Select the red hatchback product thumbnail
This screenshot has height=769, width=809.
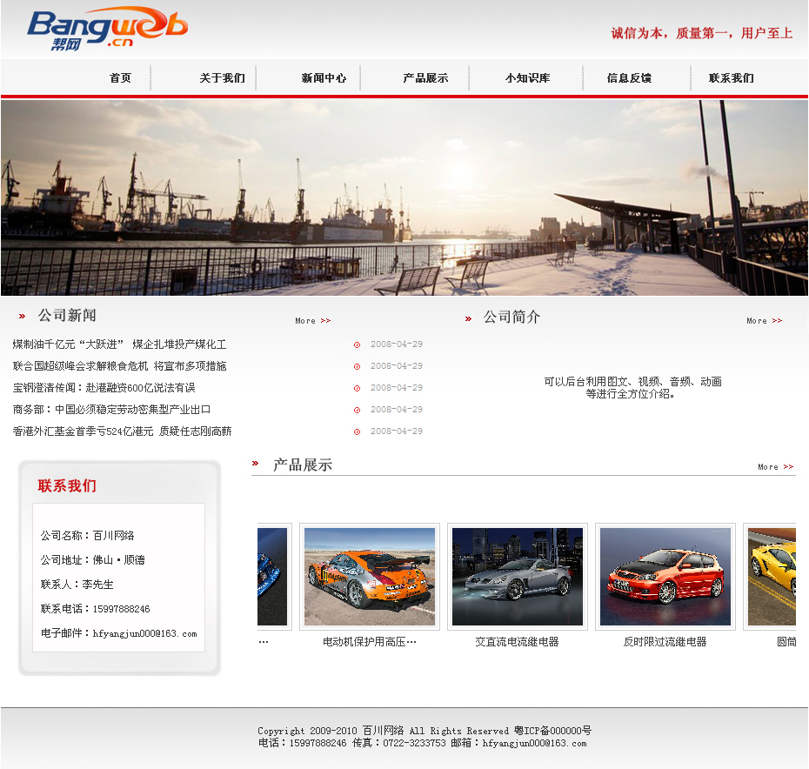(x=665, y=576)
